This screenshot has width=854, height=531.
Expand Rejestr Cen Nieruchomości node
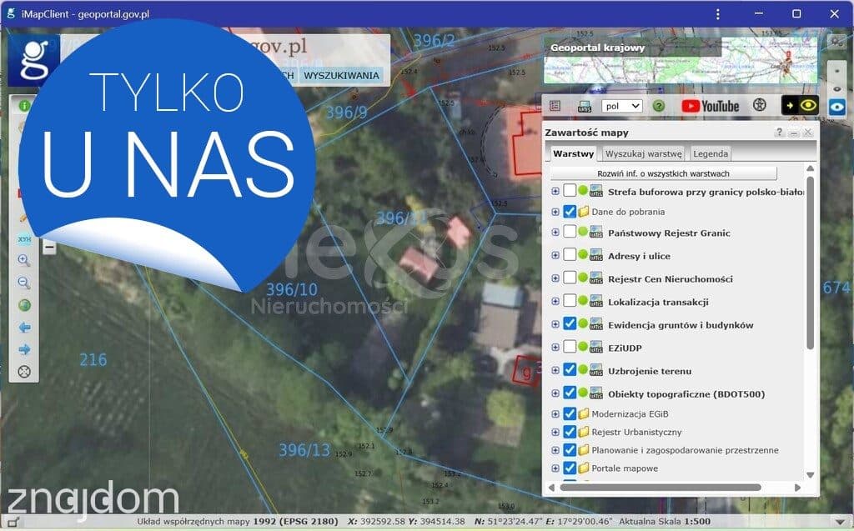pos(555,278)
